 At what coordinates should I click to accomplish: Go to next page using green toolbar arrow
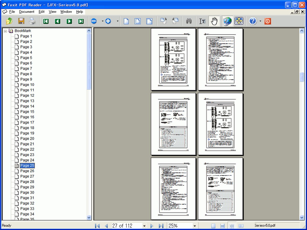click(x=69, y=21)
